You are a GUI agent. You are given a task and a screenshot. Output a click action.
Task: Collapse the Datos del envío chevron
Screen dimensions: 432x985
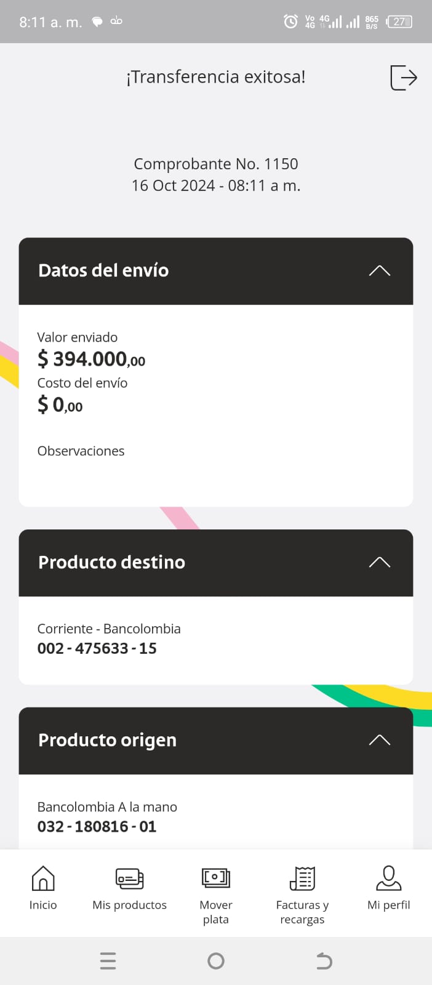point(379,271)
